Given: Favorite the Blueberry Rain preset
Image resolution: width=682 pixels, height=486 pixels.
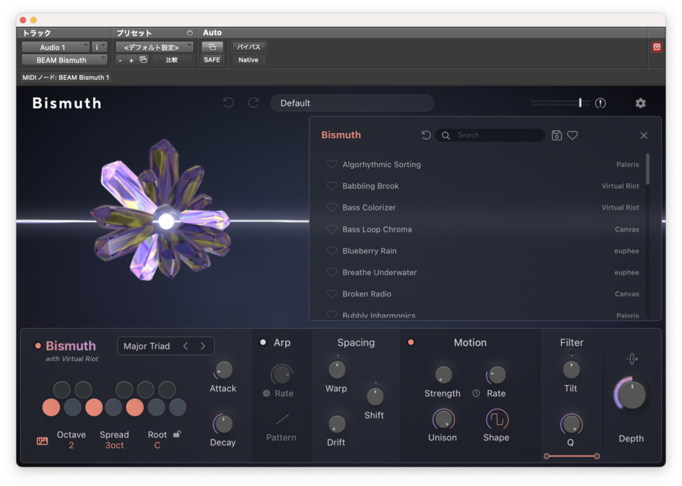Looking at the screenshot, I should click(x=332, y=251).
